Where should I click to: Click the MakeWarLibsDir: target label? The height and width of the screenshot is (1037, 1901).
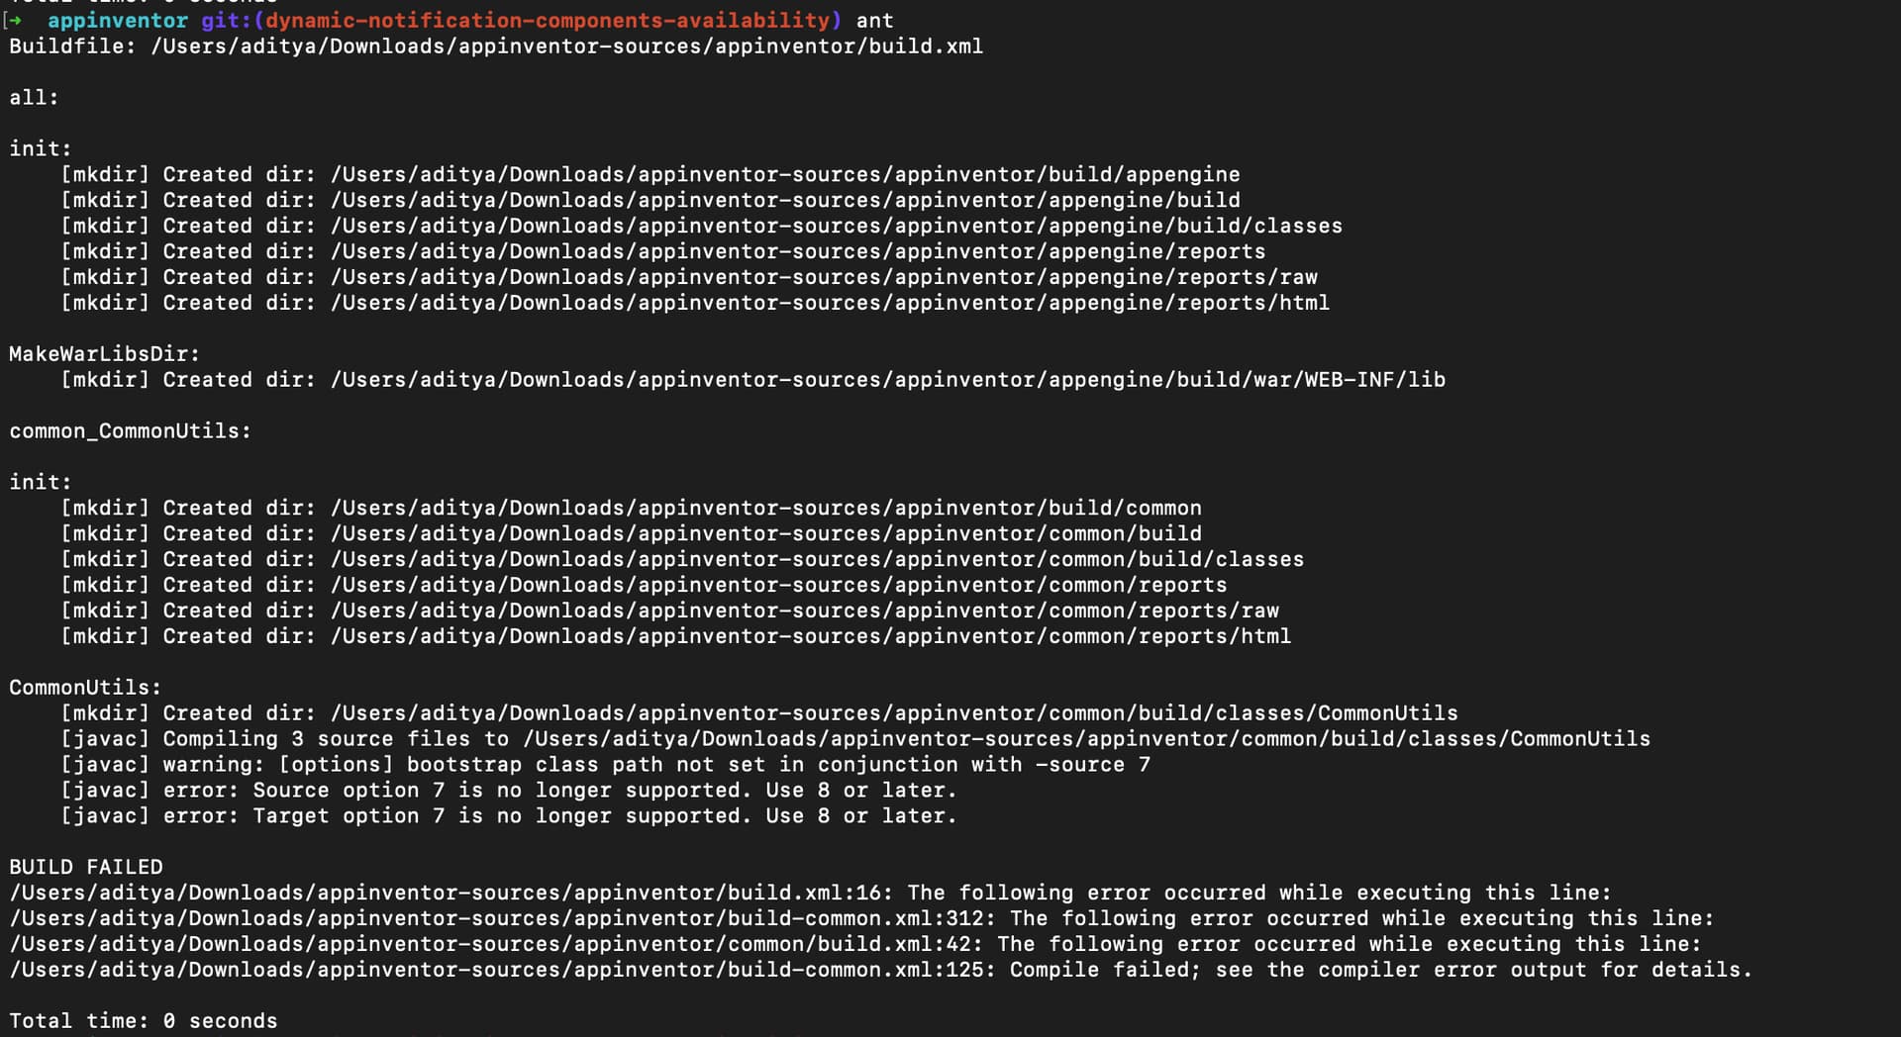point(104,354)
